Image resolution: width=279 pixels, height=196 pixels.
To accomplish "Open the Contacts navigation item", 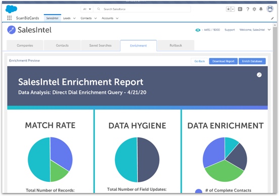I will click(x=86, y=18).
